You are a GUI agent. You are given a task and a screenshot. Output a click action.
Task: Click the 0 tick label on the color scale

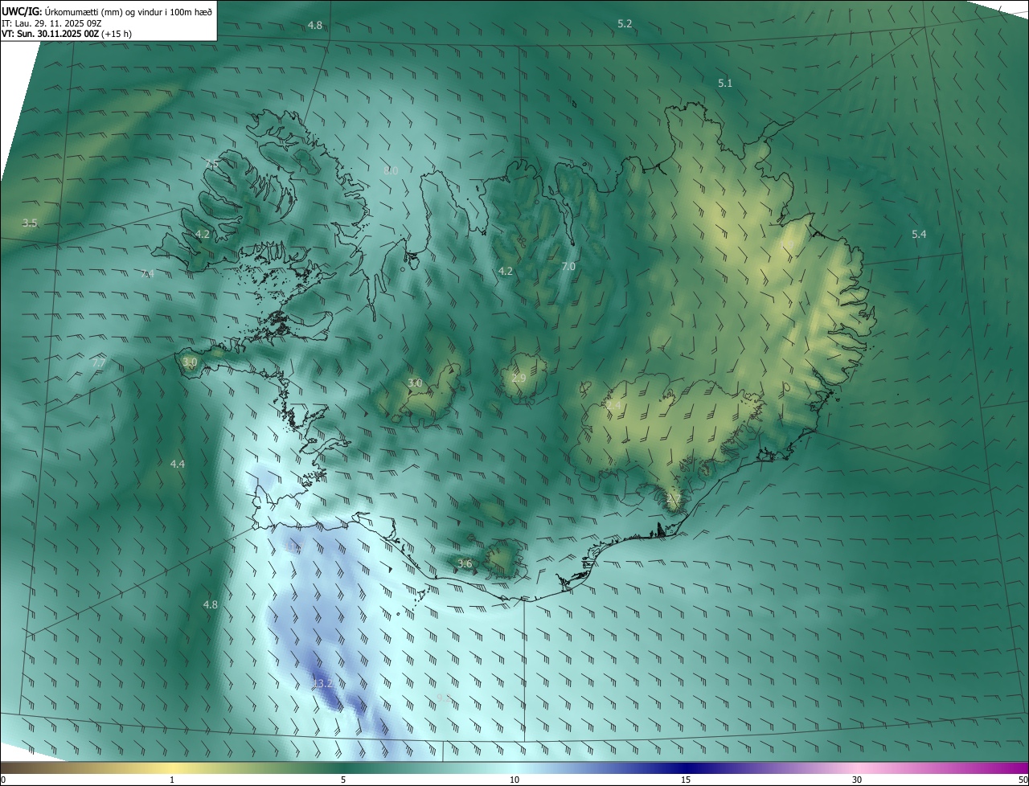[3, 780]
